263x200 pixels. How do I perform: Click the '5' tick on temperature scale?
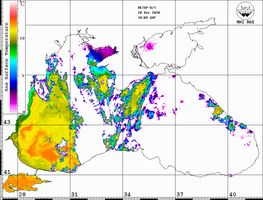[x=23, y=76]
